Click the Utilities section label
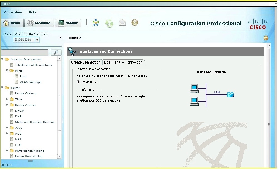The height and width of the screenshot is (170, 279). pyautogui.click(x=6, y=165)
